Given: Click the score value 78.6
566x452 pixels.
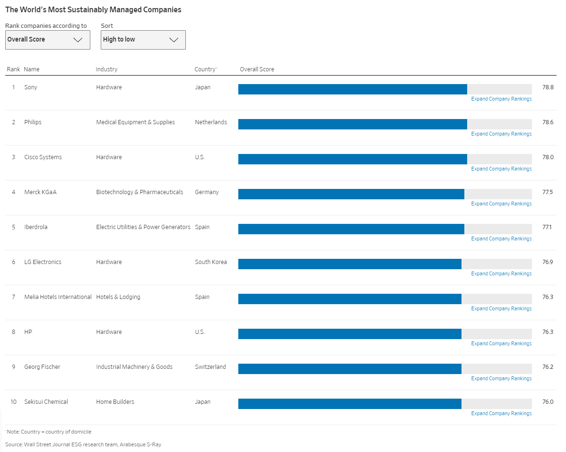Looking at the screenshot, I should (548, 122).
